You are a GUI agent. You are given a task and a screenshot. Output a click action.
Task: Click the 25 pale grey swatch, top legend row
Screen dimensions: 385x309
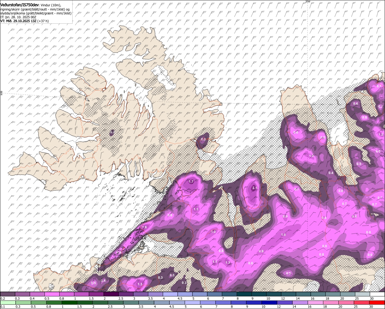[x=363, y=294]
